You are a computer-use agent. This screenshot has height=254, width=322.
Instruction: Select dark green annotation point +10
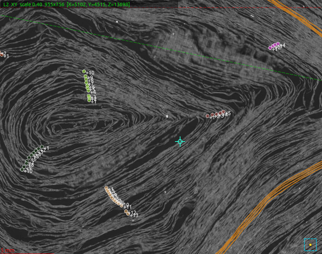click(x=22, y=170)
